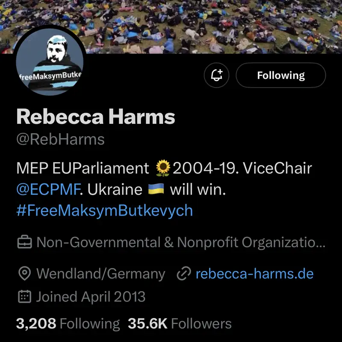342x342 pixels.
Task: Toggle the Following button to unfollow
Action: [280, 75]
